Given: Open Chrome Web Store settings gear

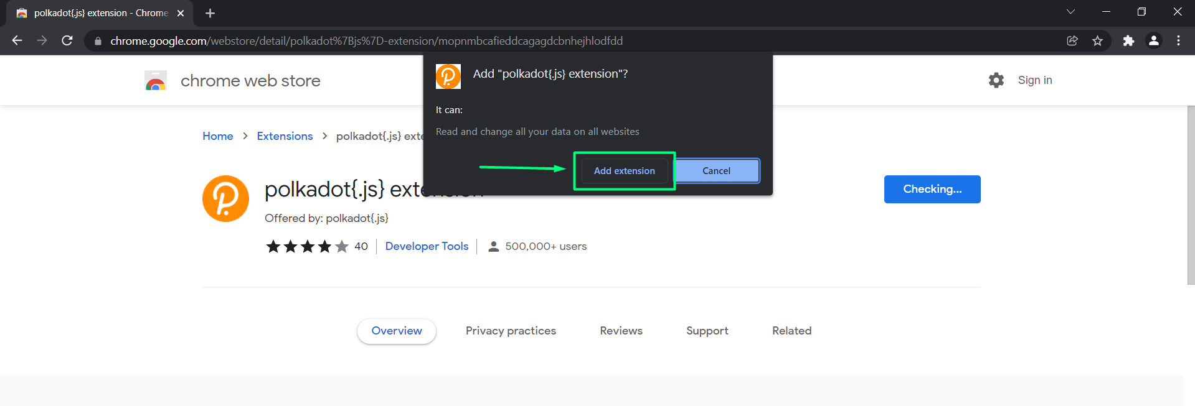Looking at the screenshot, I should [x=996, y=80].
